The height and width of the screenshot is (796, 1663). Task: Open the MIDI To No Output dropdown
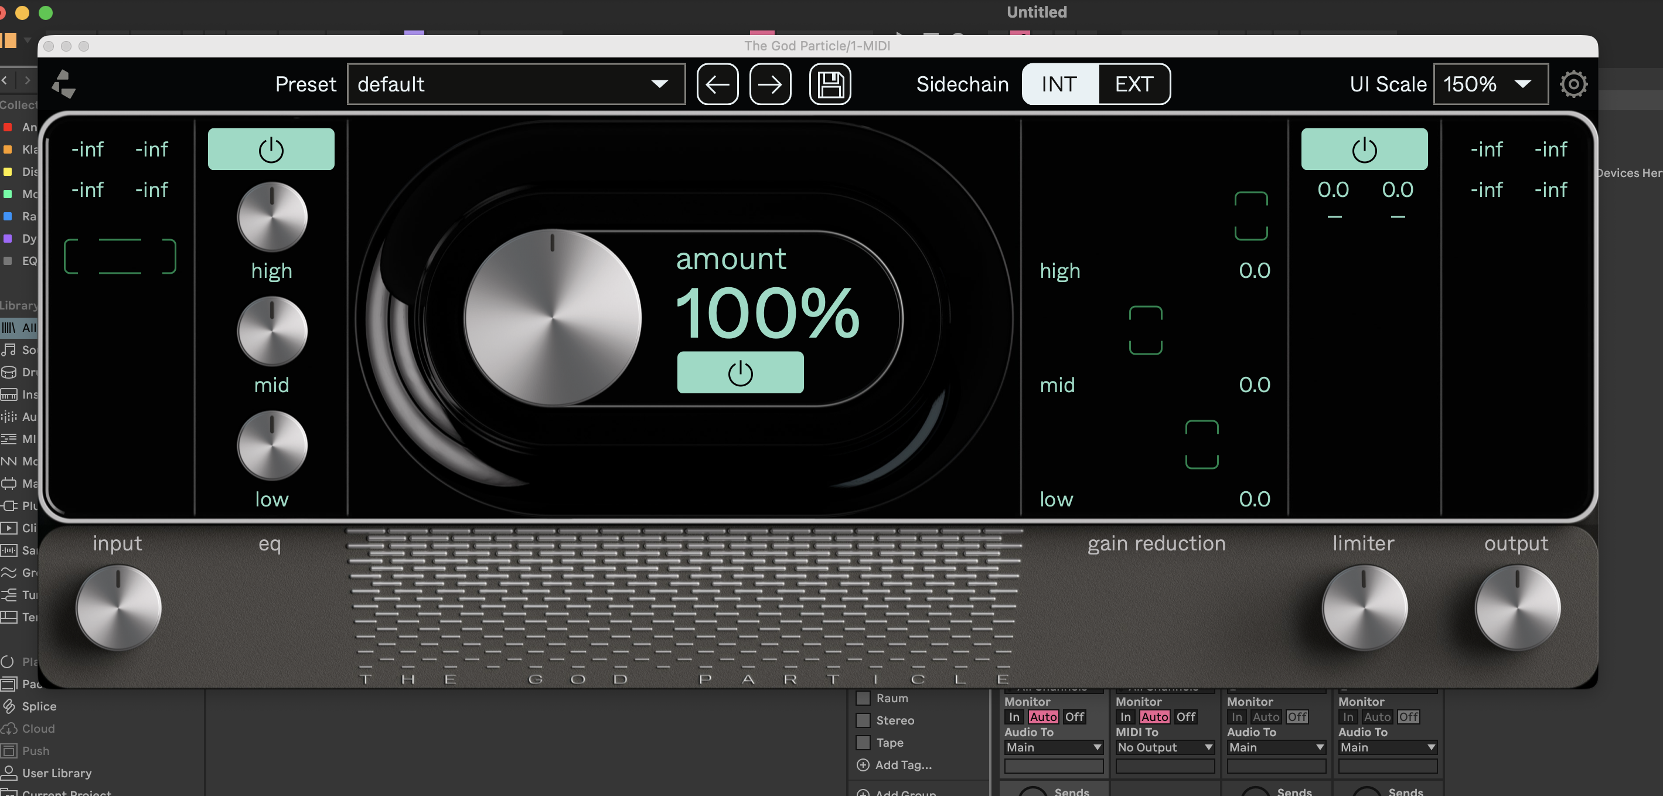coord(1166,747)
